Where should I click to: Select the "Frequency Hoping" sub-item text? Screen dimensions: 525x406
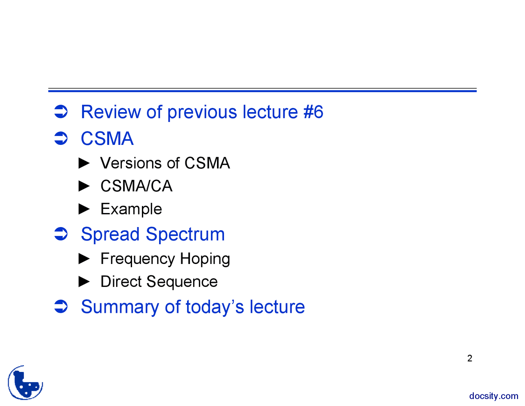click(x=165, y=259)
